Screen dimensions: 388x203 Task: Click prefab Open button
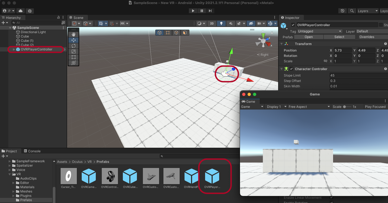pyautogui.click(x=309, y=37)
